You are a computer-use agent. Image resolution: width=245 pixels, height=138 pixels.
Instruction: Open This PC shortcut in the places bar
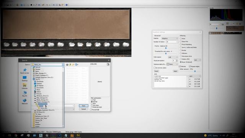click(24, 94)
